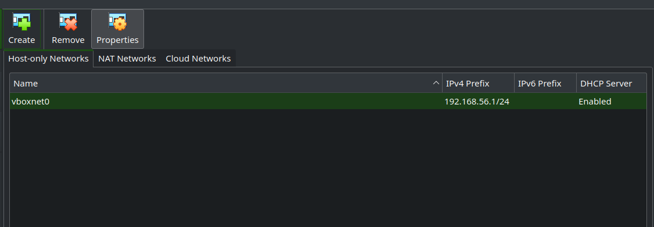Sort by the IPv4 Prefix column header
Image resolution: width=654 pixels, height=227 pixels.
479,84
